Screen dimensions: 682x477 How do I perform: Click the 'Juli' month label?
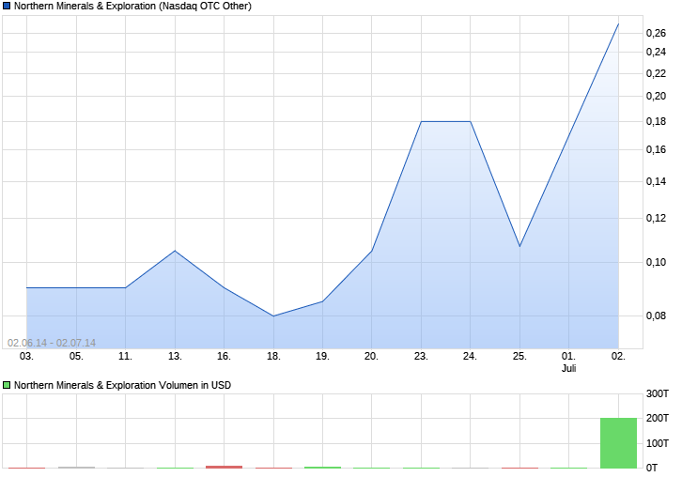click(568, 368)
